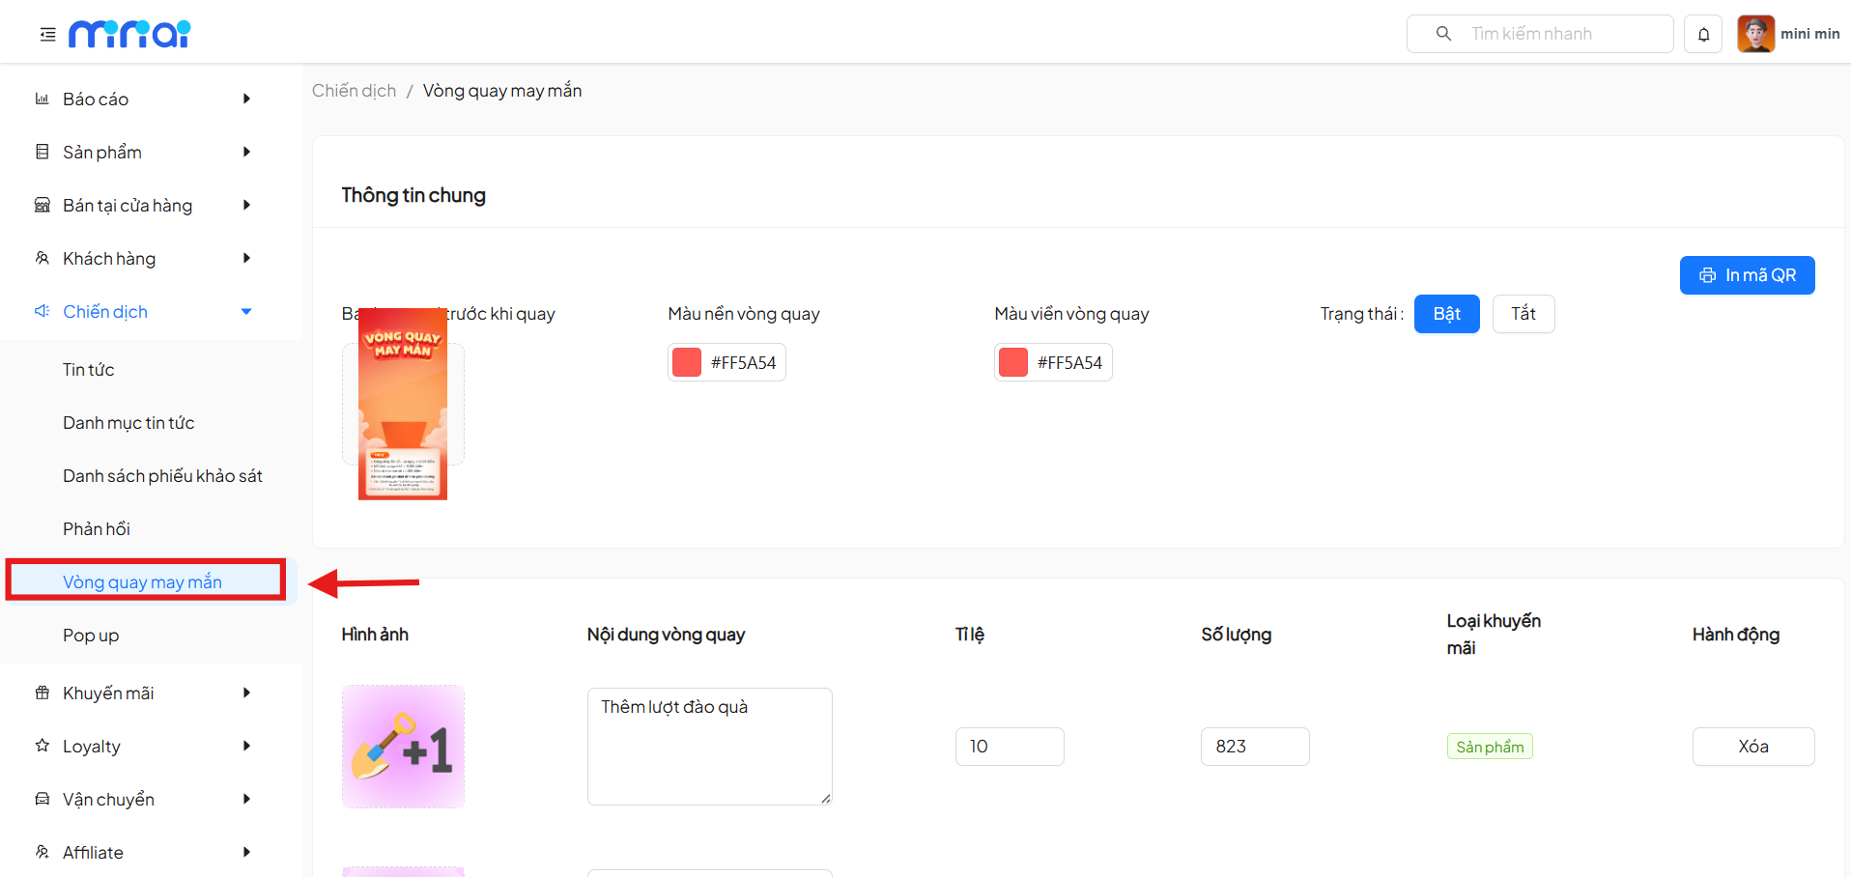This screenshot has width=1851, height=877.
Task: Click the Sản phẩm sidebar icon
Action: click(x=42, y=152)
